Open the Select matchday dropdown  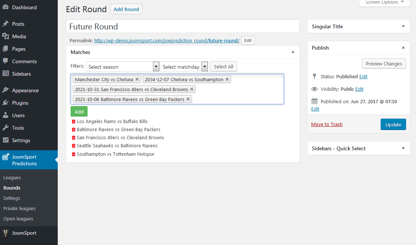(x=184, y=67)
